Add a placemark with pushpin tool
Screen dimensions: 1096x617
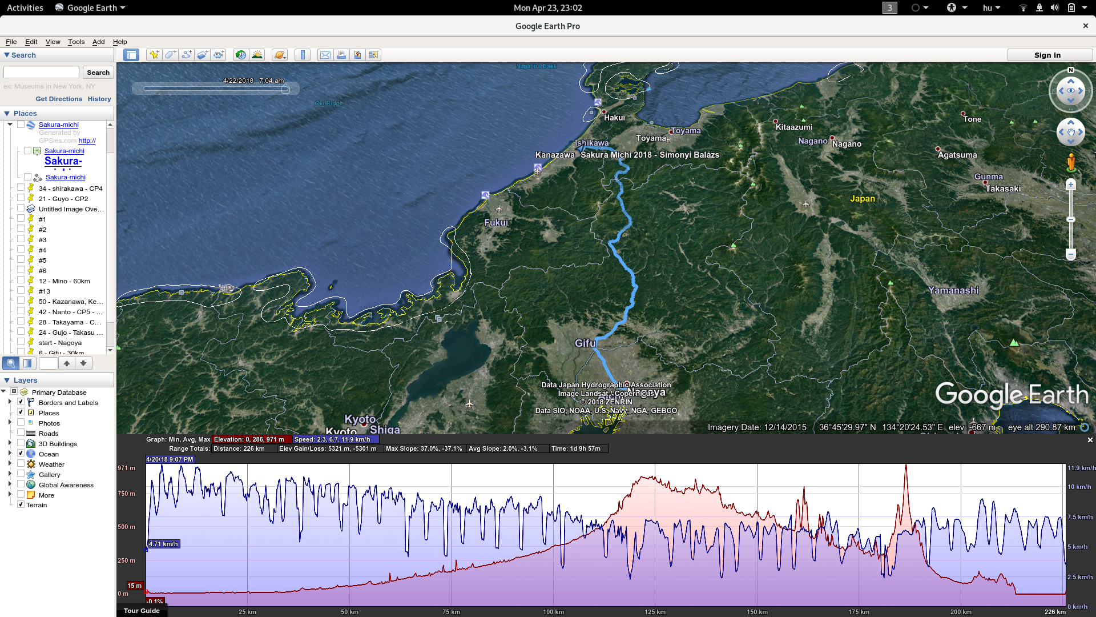(x=154, y=55)
